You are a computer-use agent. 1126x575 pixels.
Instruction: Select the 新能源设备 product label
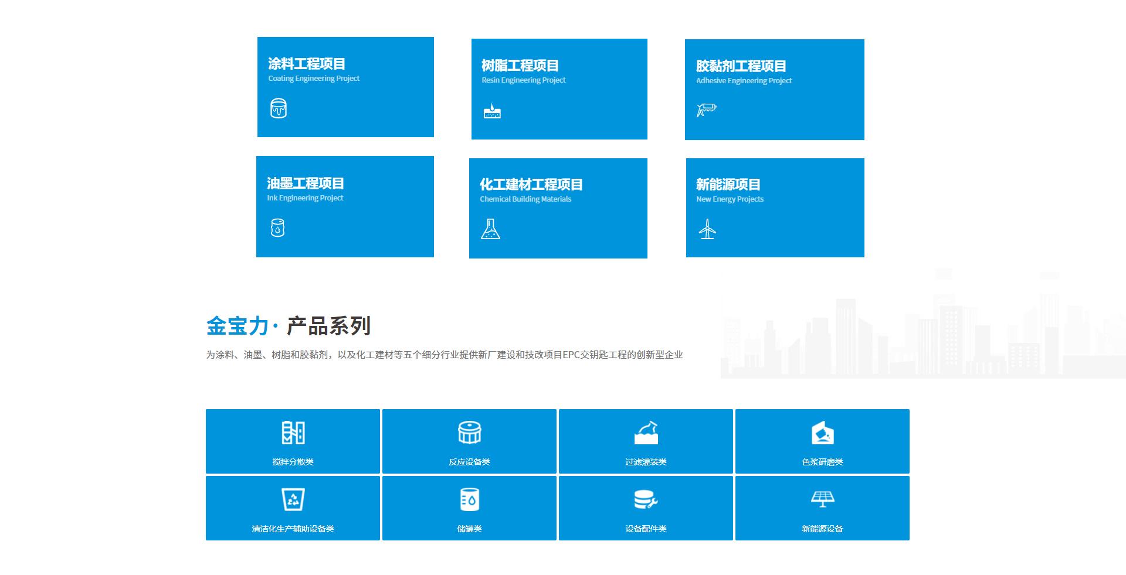[x=823, y=529]
